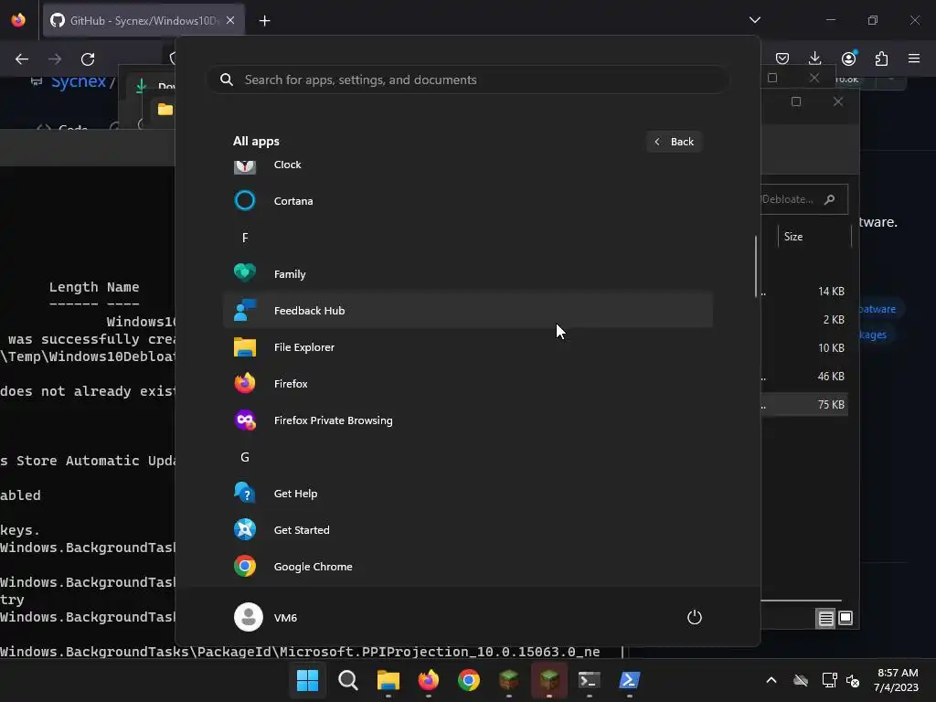Click Sycnex link on GitHub page
This screenshot has height=702, width=936.
[x=79, y=81]
